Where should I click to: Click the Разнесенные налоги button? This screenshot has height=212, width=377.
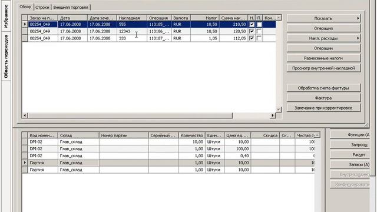[x=323, y=58]
